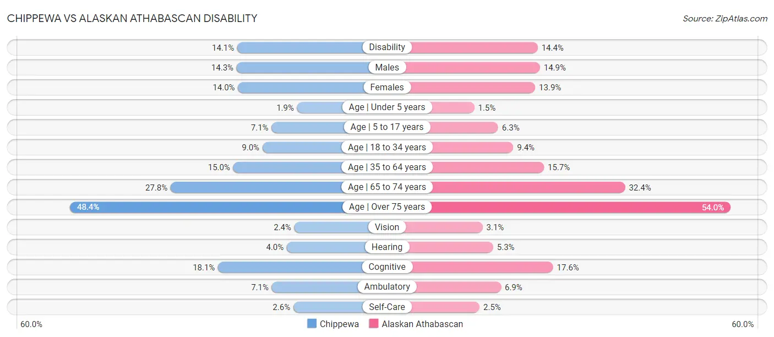Toggle the Chippewa legend label

click(x=339, y=324)
